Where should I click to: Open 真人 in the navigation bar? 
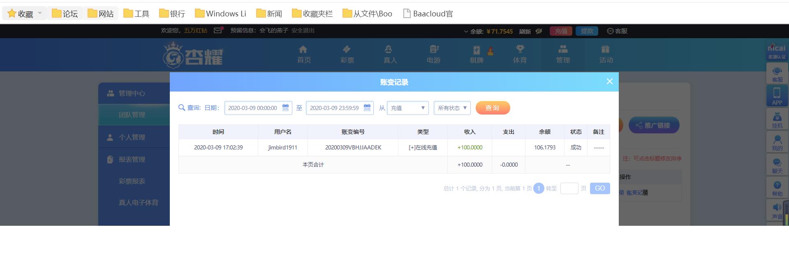[x=390, y=55]
